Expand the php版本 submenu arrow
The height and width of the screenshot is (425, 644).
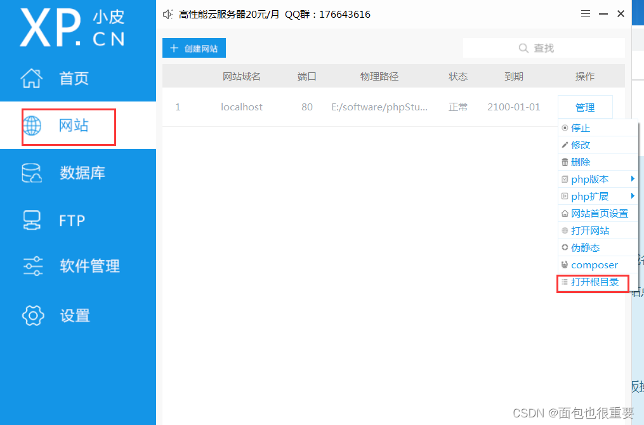click(x=632, y=180)
